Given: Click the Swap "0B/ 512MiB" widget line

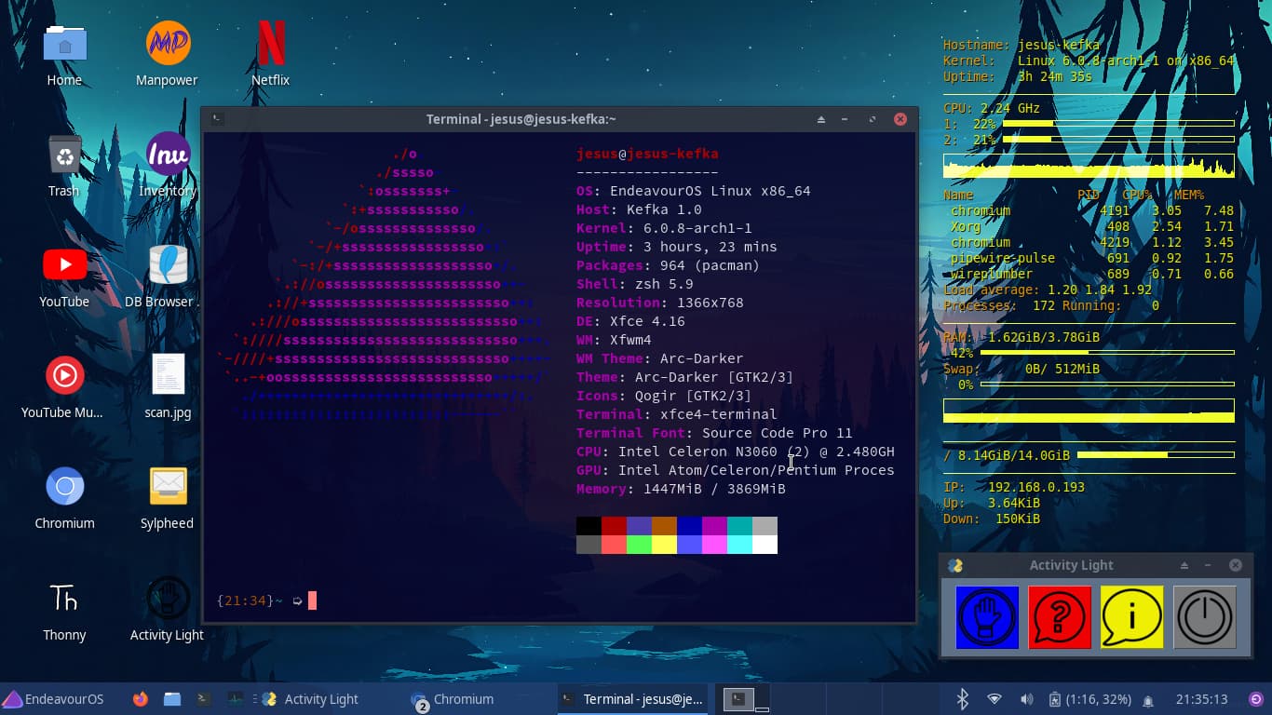Looking at the screenshot, I should pos(1022,369).
